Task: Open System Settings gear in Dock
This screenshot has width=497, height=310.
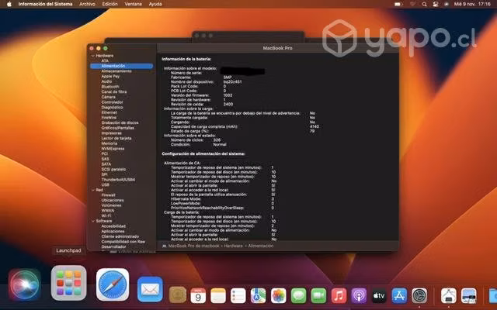Action: click(419, 296)
